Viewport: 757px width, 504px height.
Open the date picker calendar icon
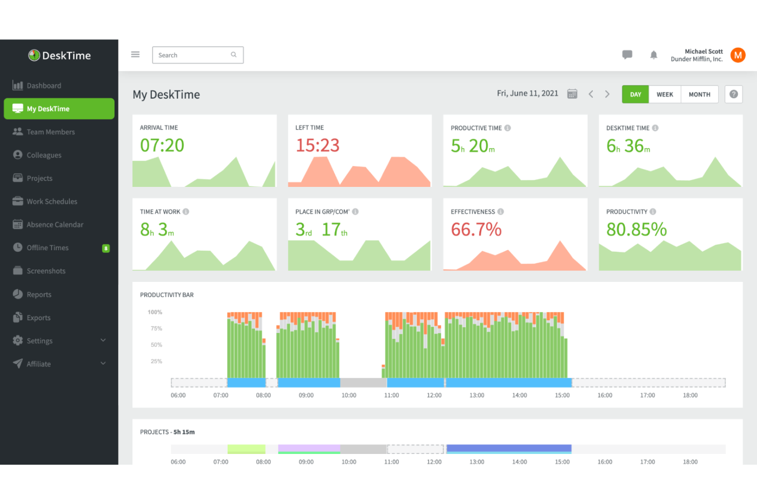[572, 94]
